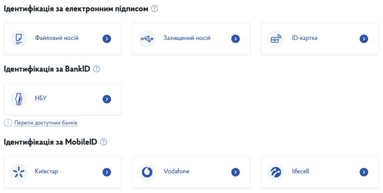Open help icon next to BankID heading
Image resolution: width=383 pixels, height=193 pixels.
pyautogui.click(x=96, y=69)
